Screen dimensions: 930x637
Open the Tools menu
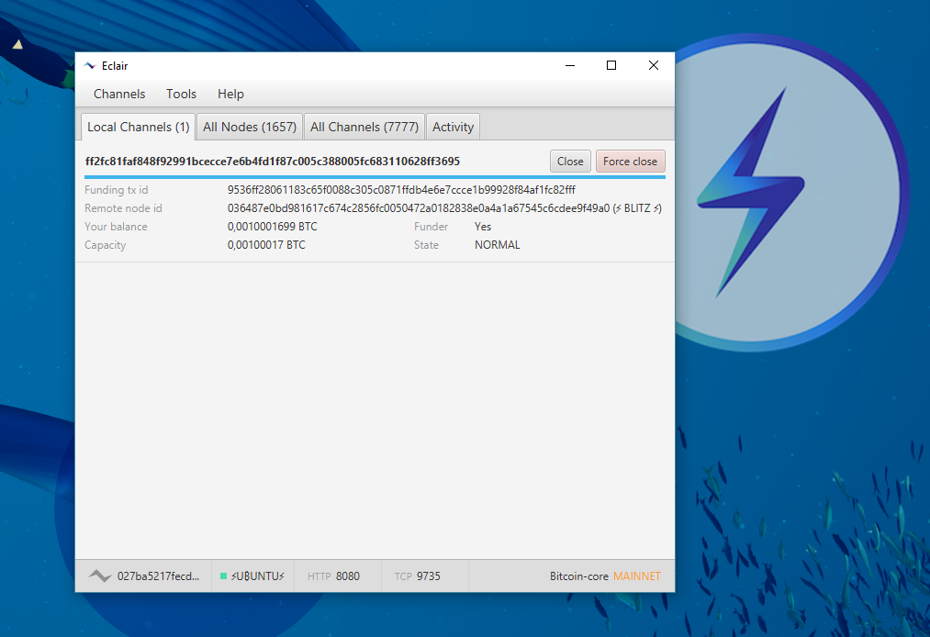(181, 94)
